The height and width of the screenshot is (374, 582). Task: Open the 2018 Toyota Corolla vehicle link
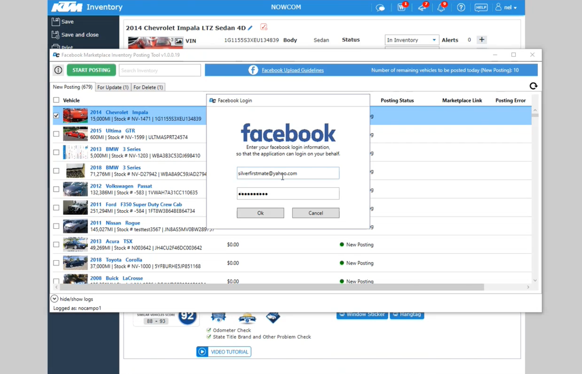point(116,260)
